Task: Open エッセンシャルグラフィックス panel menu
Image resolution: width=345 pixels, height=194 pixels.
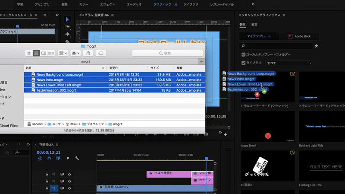Action: (284, 15)
